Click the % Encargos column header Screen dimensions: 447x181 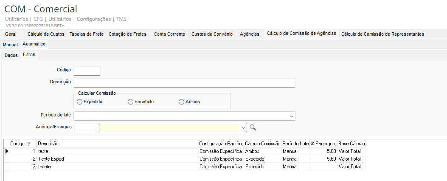coord(323,144)
